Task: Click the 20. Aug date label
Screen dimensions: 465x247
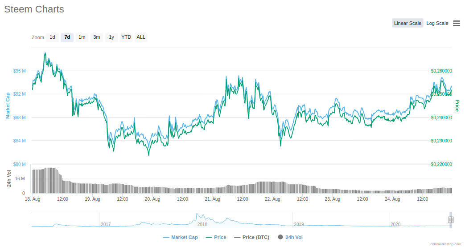Action: tap(152, 199)
